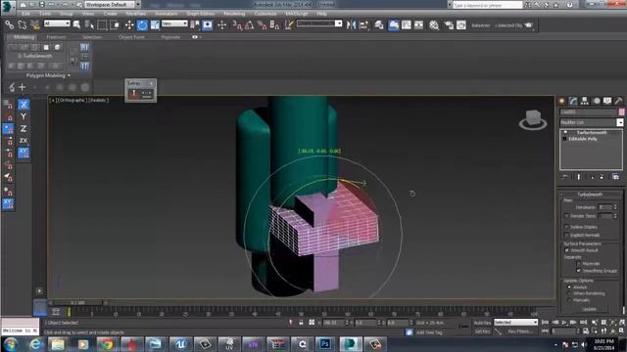Screen dimensions: 627x352
Task: Click the Configure Modifier Sets icon
Action: [616, 177]
